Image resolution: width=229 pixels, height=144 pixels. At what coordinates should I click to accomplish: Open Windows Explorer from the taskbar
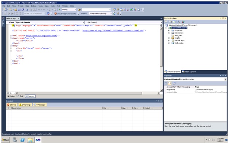click(x=30, y=140)
